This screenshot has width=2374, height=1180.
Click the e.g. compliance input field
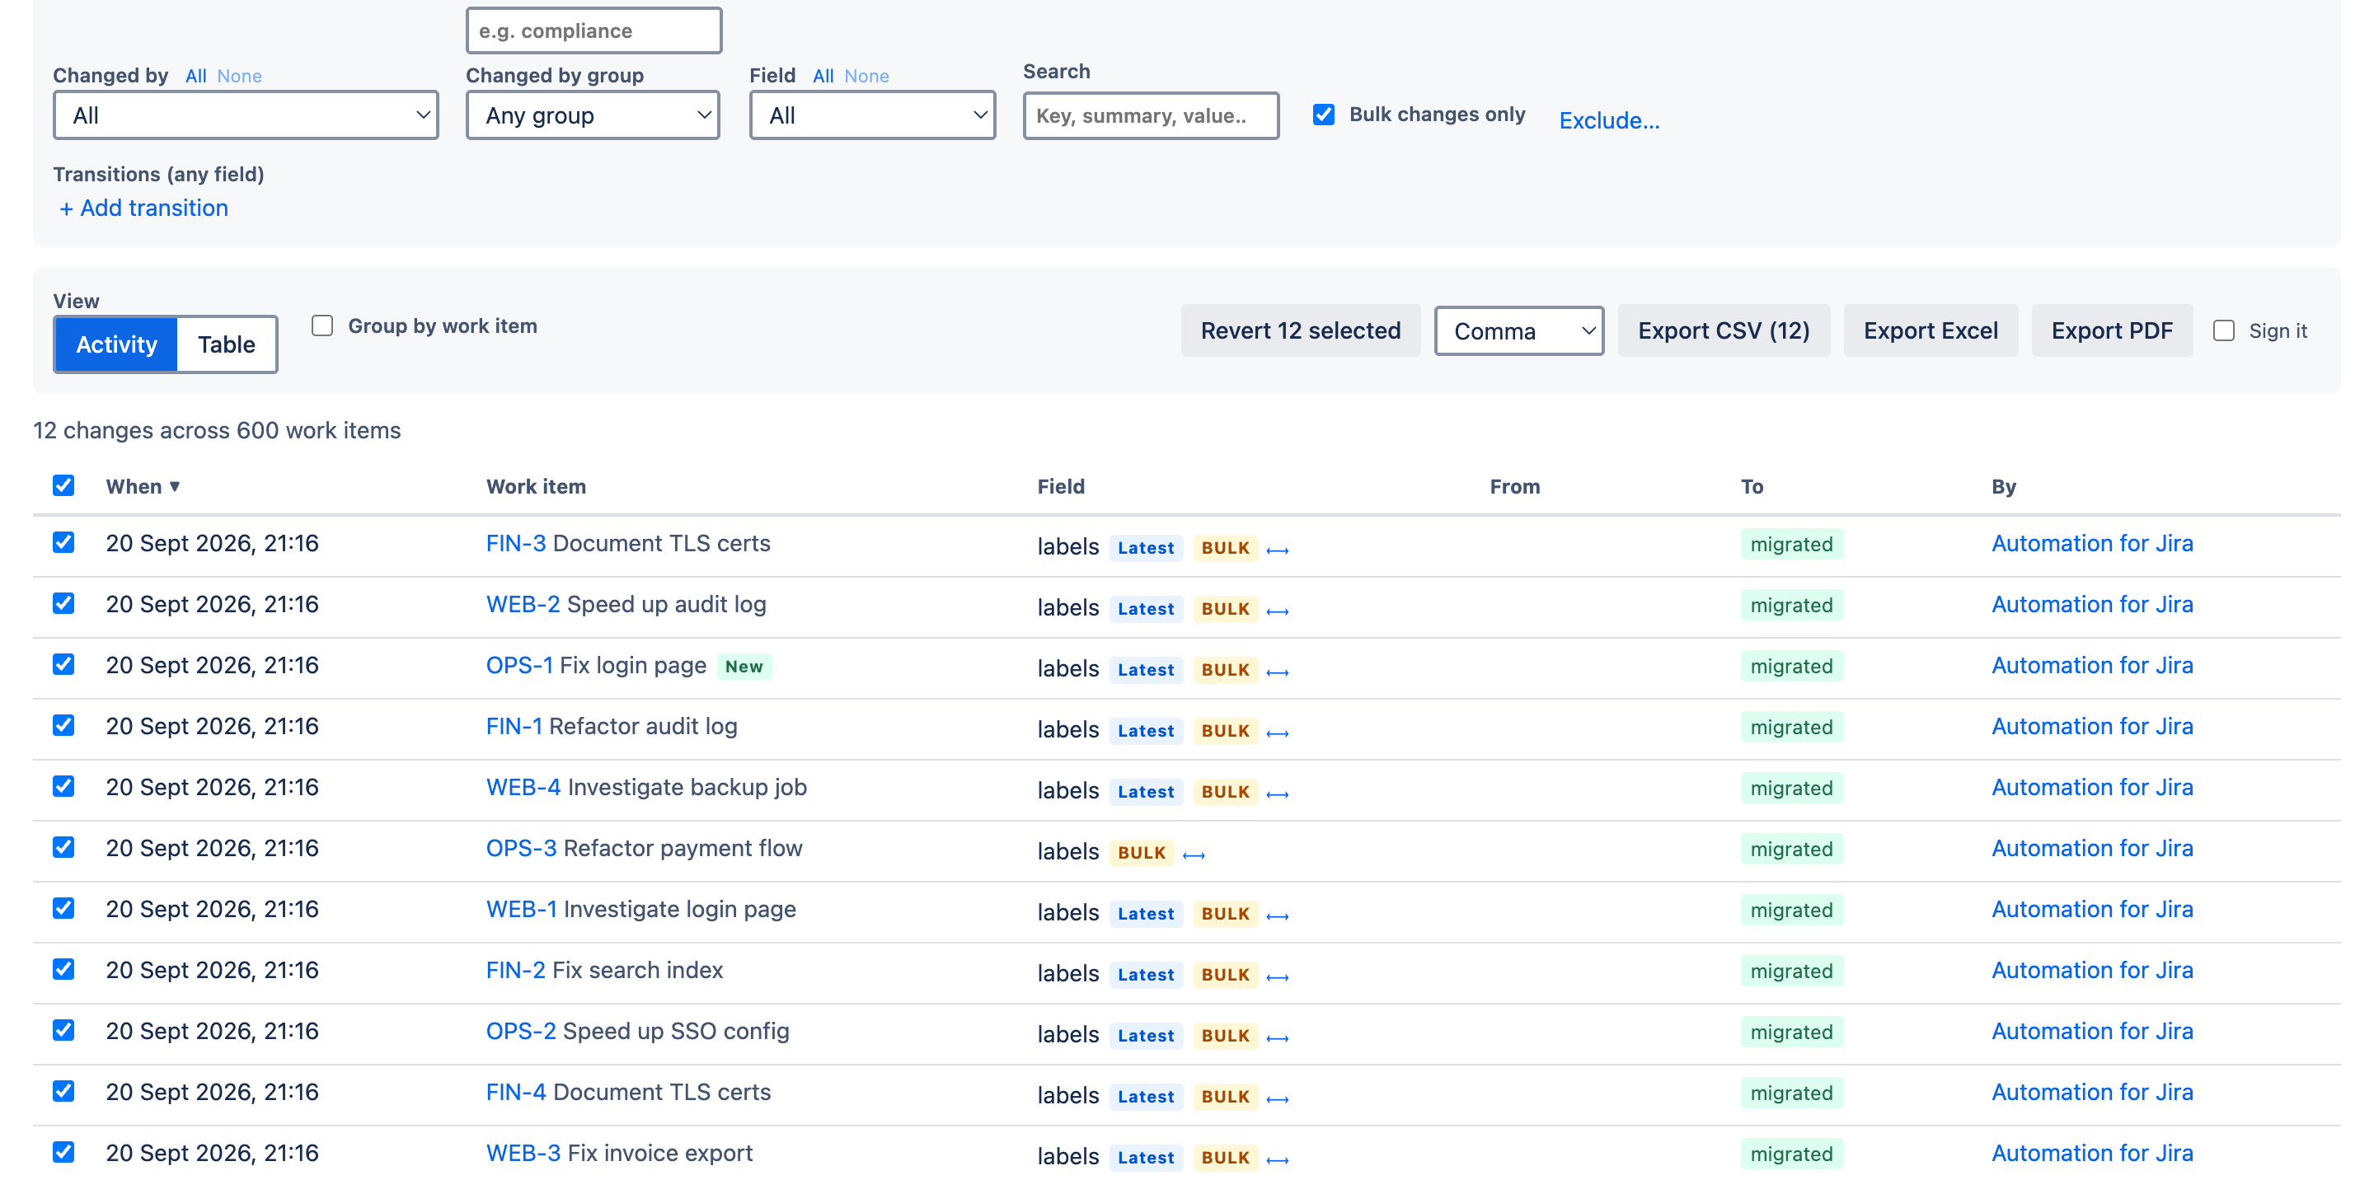(x=593, y=30)
